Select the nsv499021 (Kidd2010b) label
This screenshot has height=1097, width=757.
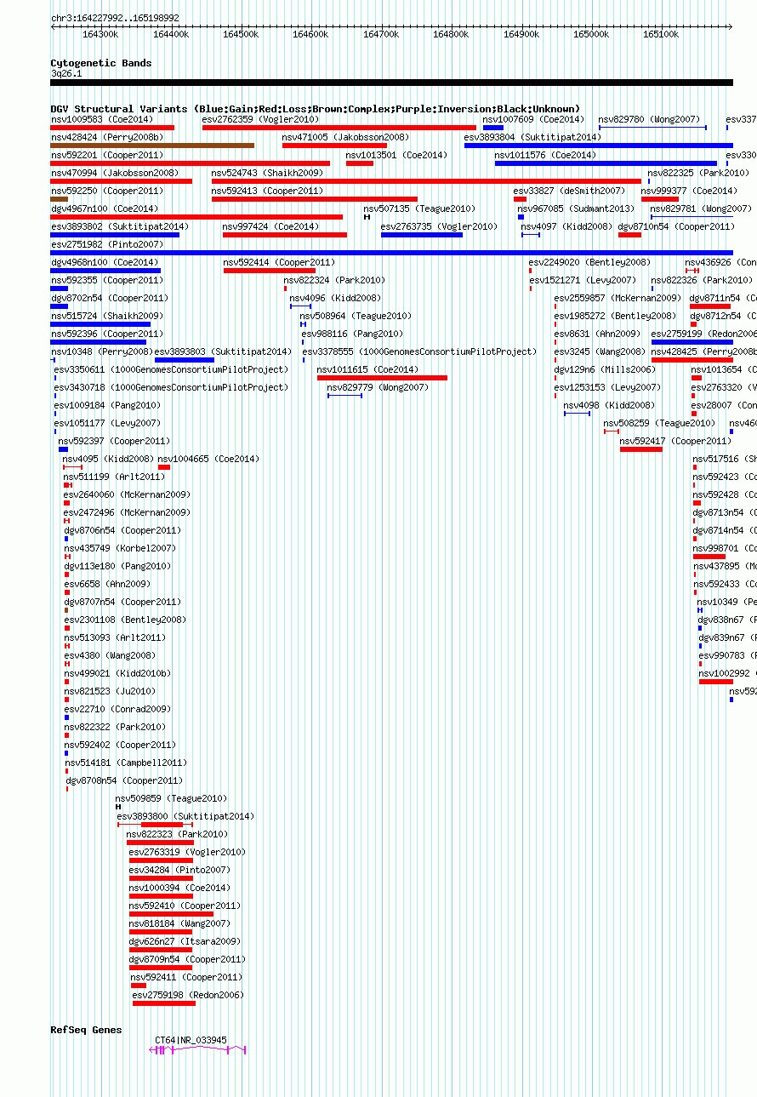click(x=117, y=673)
